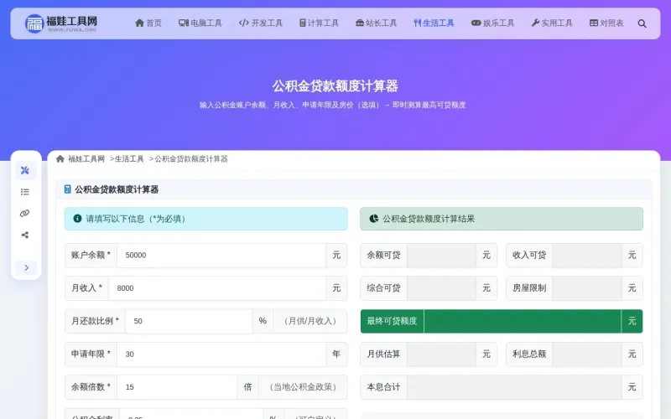The height and width of the screenshot is (419, 671).
Task: Click the 本息合计 result field
Action: pyautogui.click(x=514, y=387)
